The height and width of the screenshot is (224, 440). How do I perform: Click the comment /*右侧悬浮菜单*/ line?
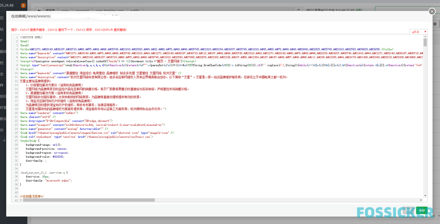pyautogui.click(x=32, y=196)
